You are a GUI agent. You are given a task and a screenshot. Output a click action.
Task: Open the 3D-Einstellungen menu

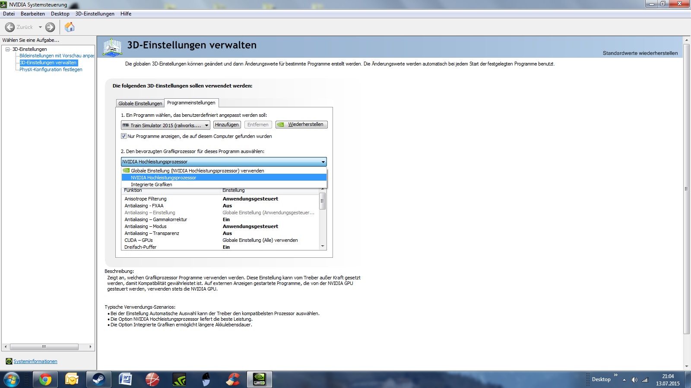tap(95, 14)
